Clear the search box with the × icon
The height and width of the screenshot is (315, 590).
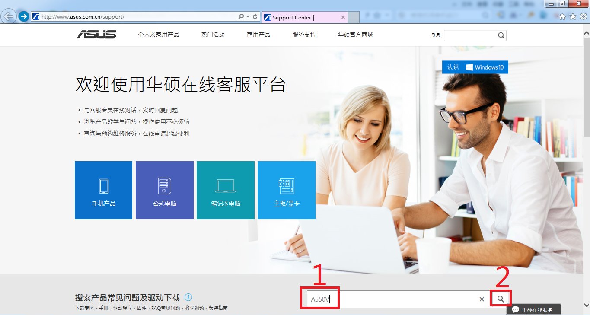[482, 299]
